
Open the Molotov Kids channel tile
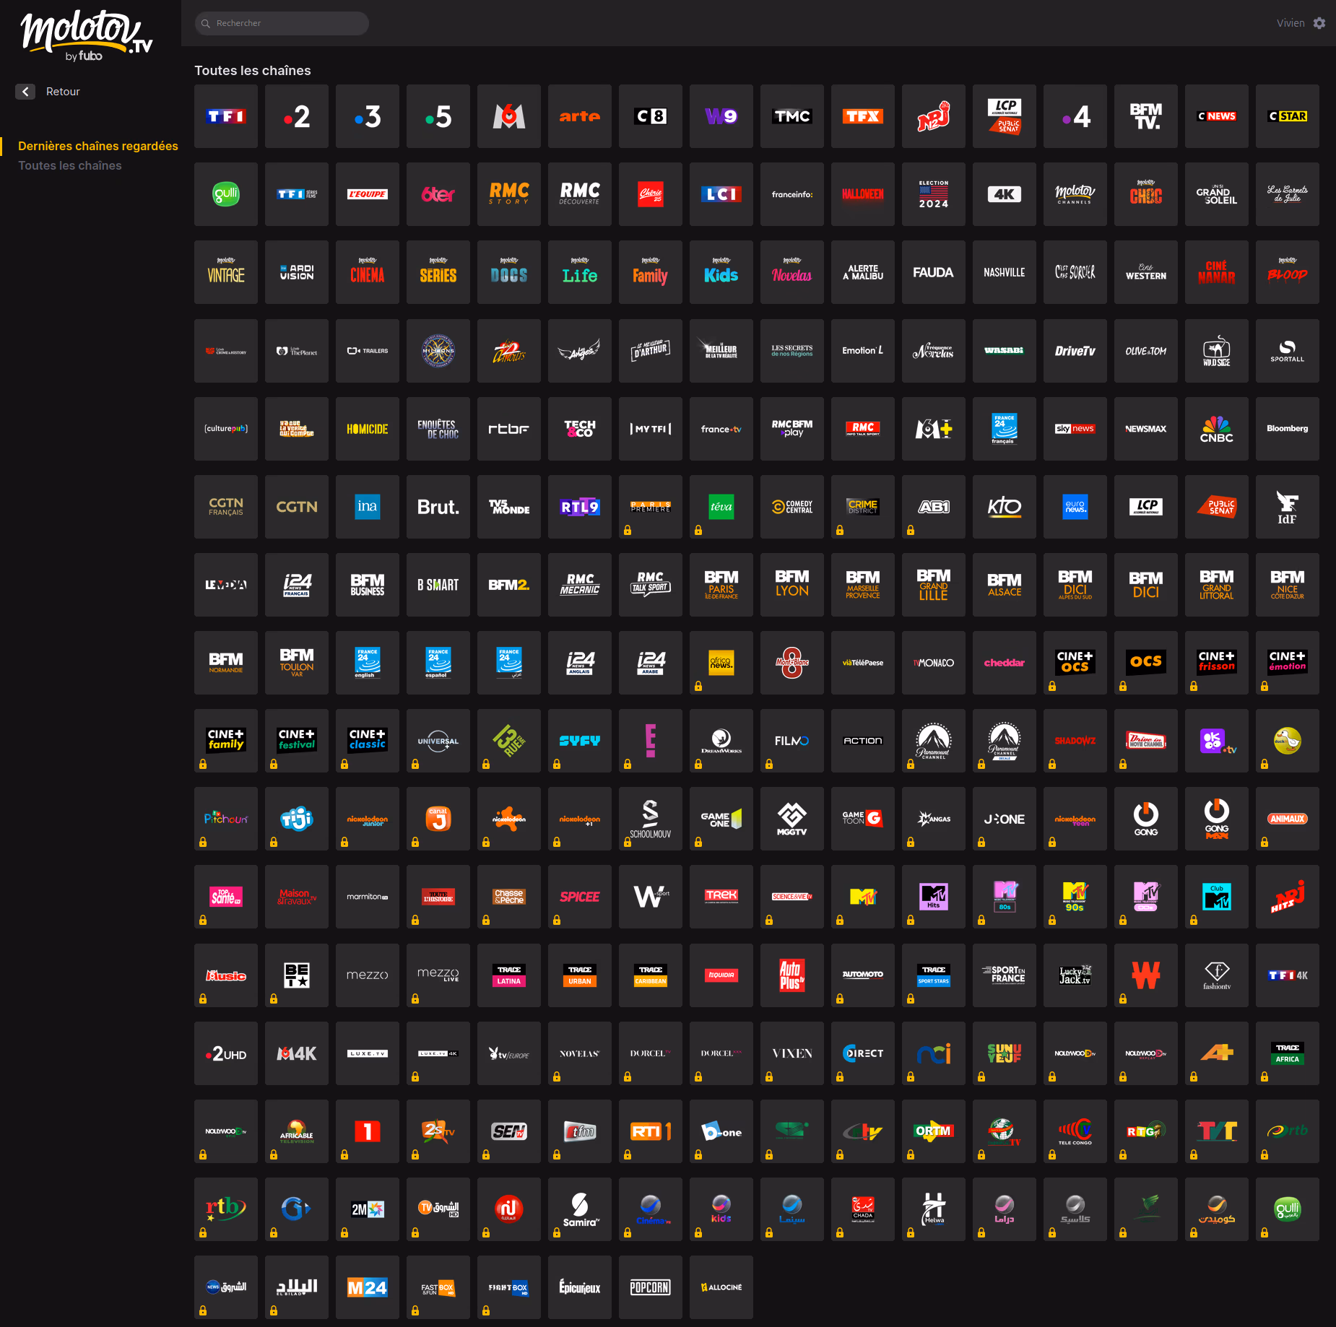point(721,272)
